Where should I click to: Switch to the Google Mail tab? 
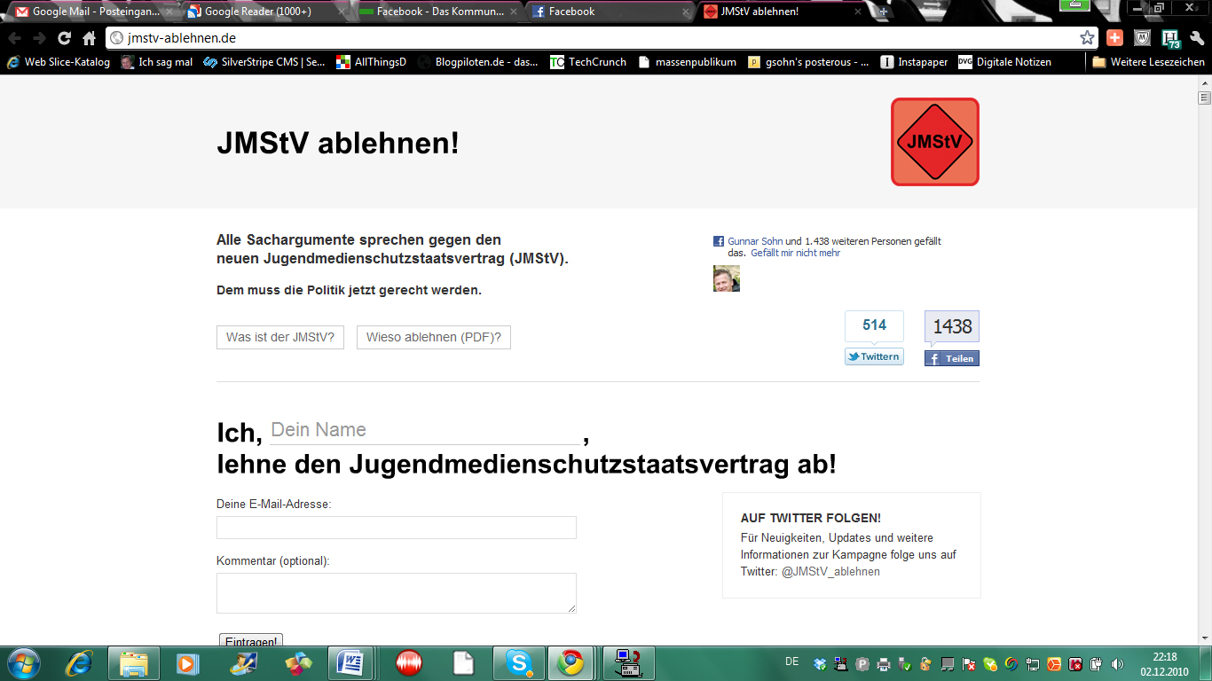pyautogui.click(x=89, y=12)
